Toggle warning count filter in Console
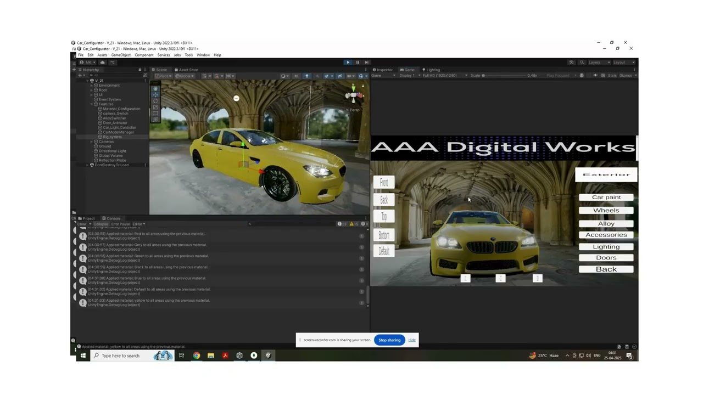Viewport: 703px width, 395px height. (x=354, y=224)
